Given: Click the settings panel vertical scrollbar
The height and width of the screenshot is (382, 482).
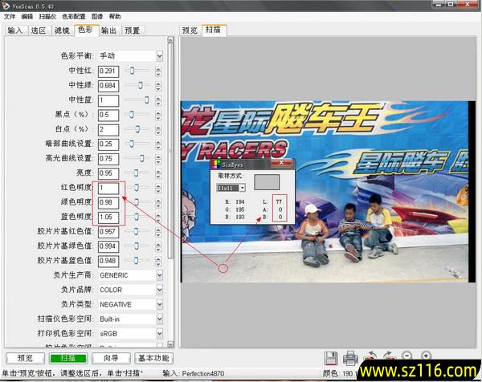Looking at the screenshot, I should [170, 150].
